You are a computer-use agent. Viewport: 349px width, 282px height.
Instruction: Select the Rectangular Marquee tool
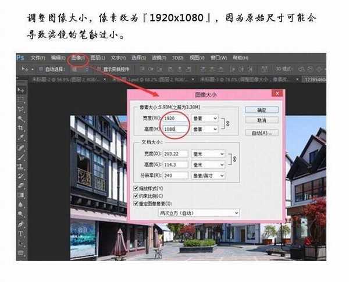[x=21, y=99]
